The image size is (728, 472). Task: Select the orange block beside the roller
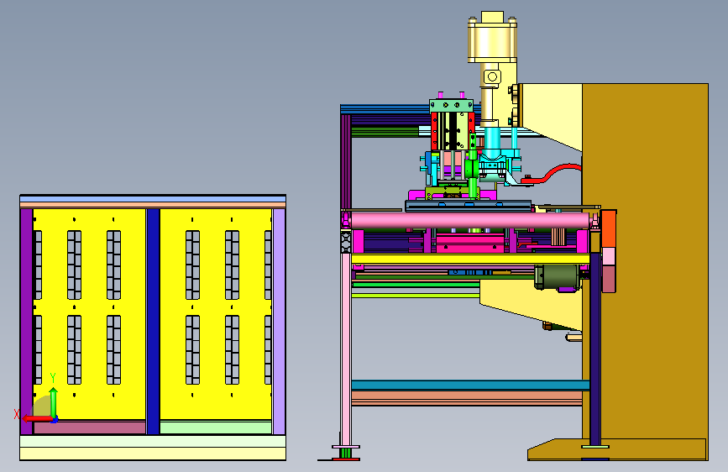pyautogui.click(x=609, y=228)
